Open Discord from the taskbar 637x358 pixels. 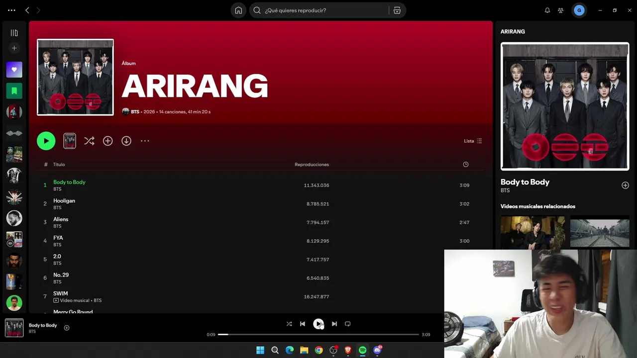pos(377,350)
